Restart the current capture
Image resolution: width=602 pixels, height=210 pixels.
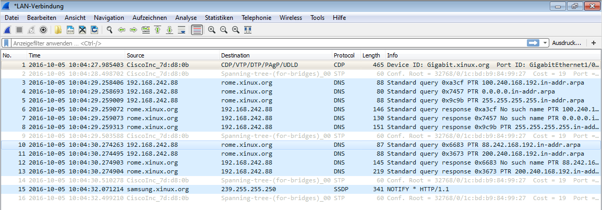[x=31, y=30]
